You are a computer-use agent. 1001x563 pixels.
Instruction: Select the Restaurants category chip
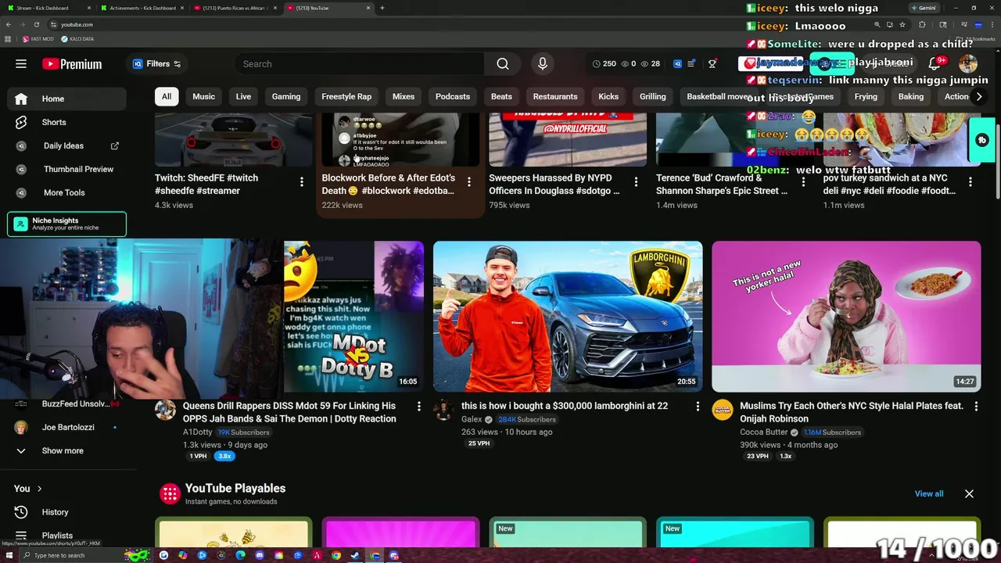pyautogui.click(x=555, y=97)
